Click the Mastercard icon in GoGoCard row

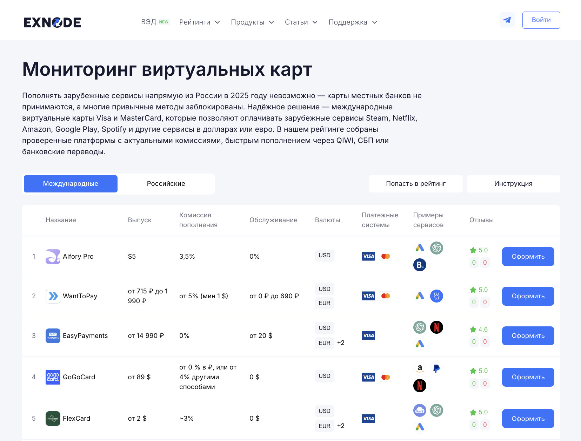click(386, 377)
